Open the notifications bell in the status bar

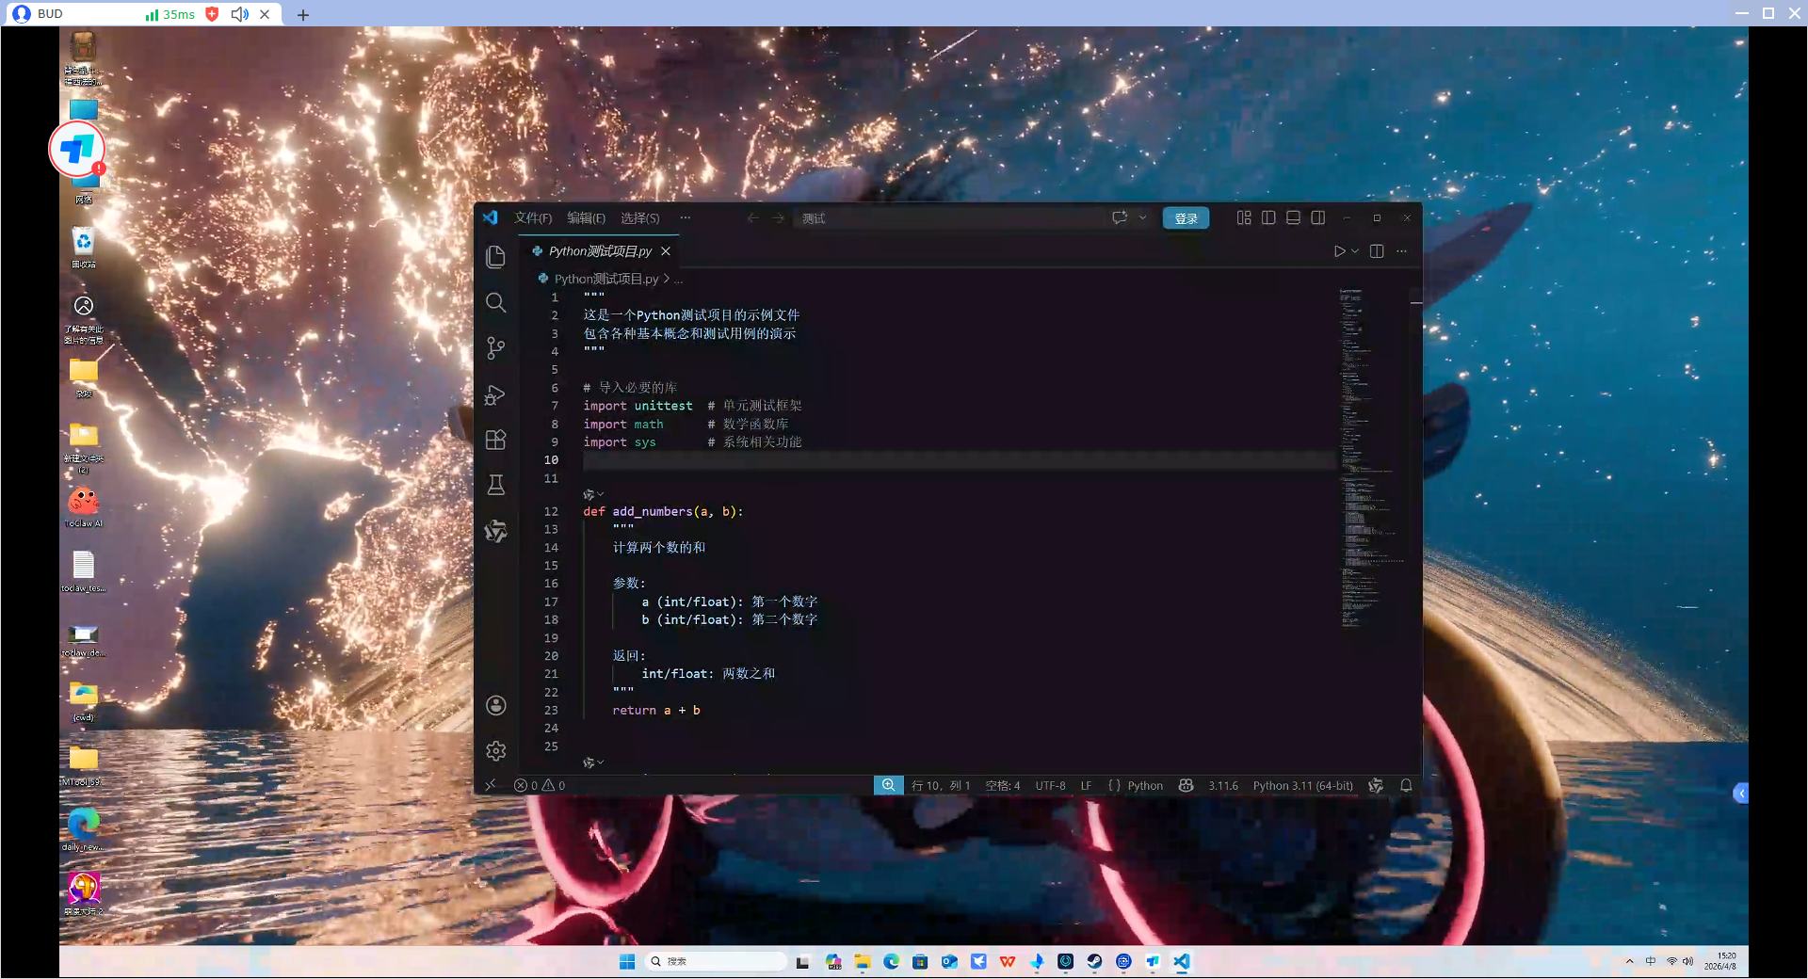(x=1406, y=785)
